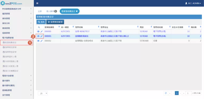Edit row 000001 with the pencil icon
The image size is (204, 99).
[41, 36]
